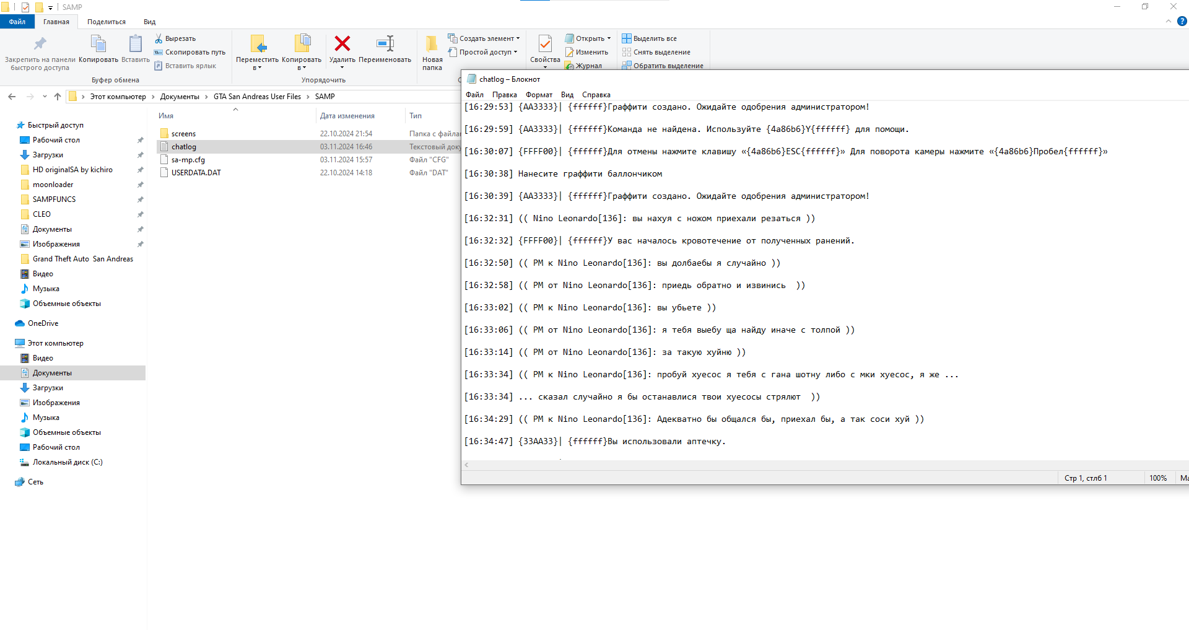This screenshot has height=630, width=1189.
Task: Click the New folder icon
Action: 432,44
